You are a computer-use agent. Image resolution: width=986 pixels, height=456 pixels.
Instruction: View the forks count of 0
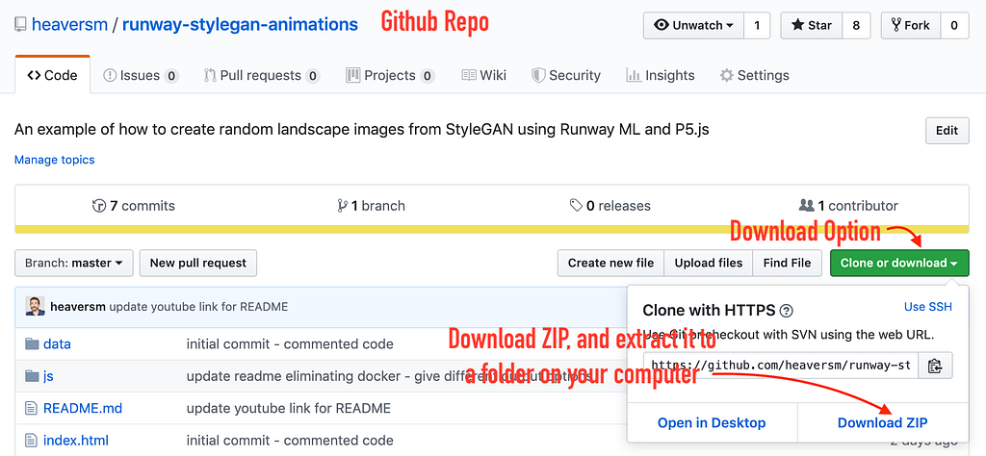[x=954, y=26]
